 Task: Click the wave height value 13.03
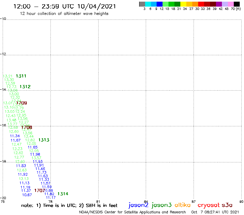[x=10, y=111]
